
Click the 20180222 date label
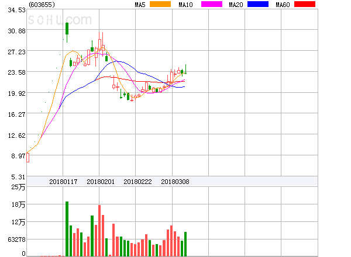point(137,182)
